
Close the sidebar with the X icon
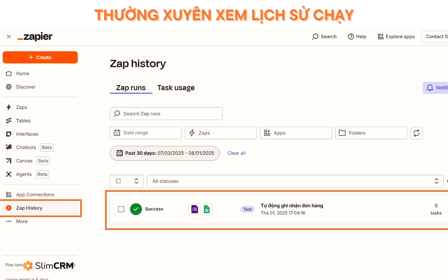9,37
